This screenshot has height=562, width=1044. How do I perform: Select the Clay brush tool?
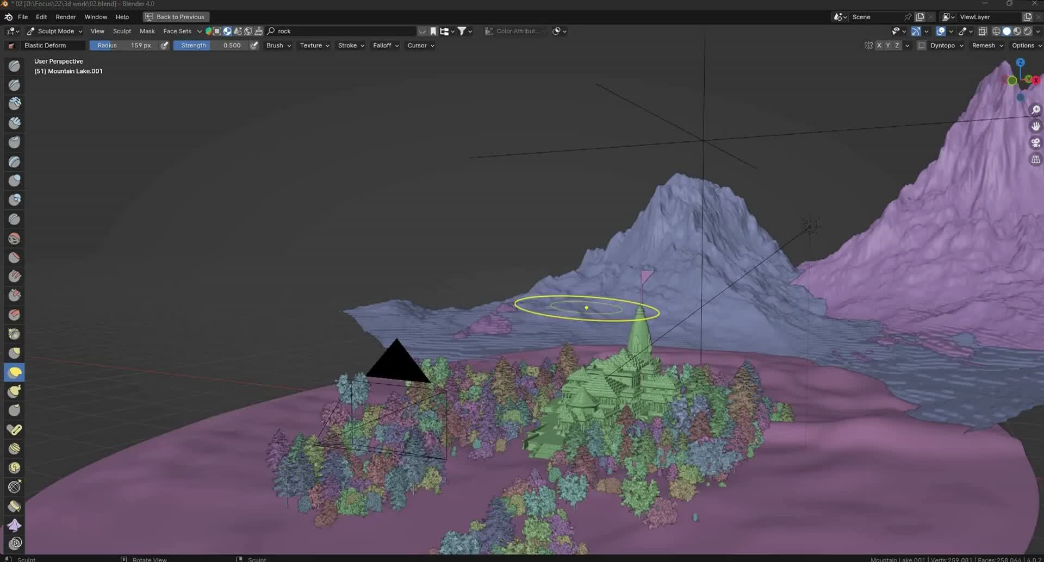[15, 104]
